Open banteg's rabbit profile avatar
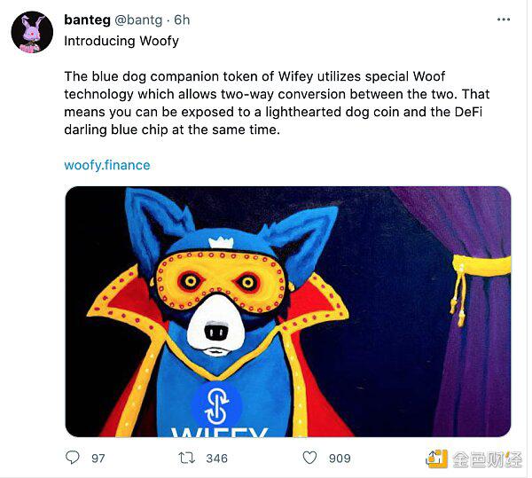Viewport: 532px width, 478px height. pyautogui.click(x=32, y=33)
